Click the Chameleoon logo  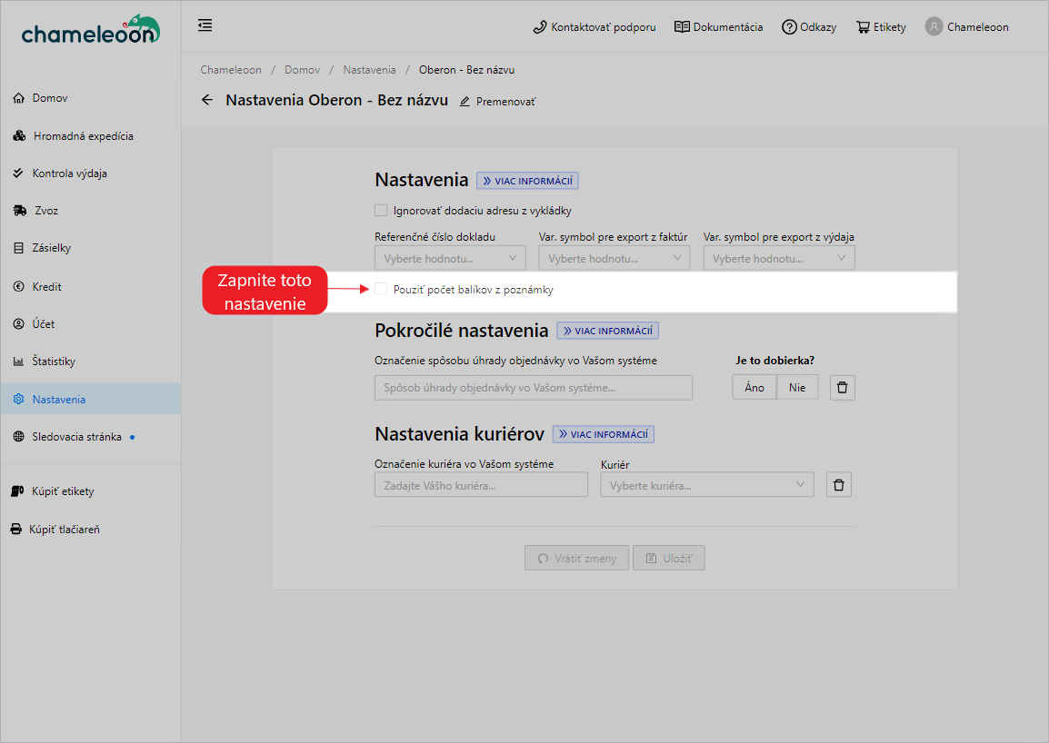point(90,30)
